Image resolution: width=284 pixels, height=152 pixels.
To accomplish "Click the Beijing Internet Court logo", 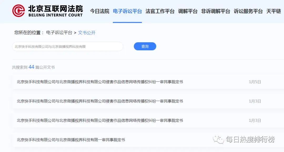I will pyautogui.click(x=47, y=11).
